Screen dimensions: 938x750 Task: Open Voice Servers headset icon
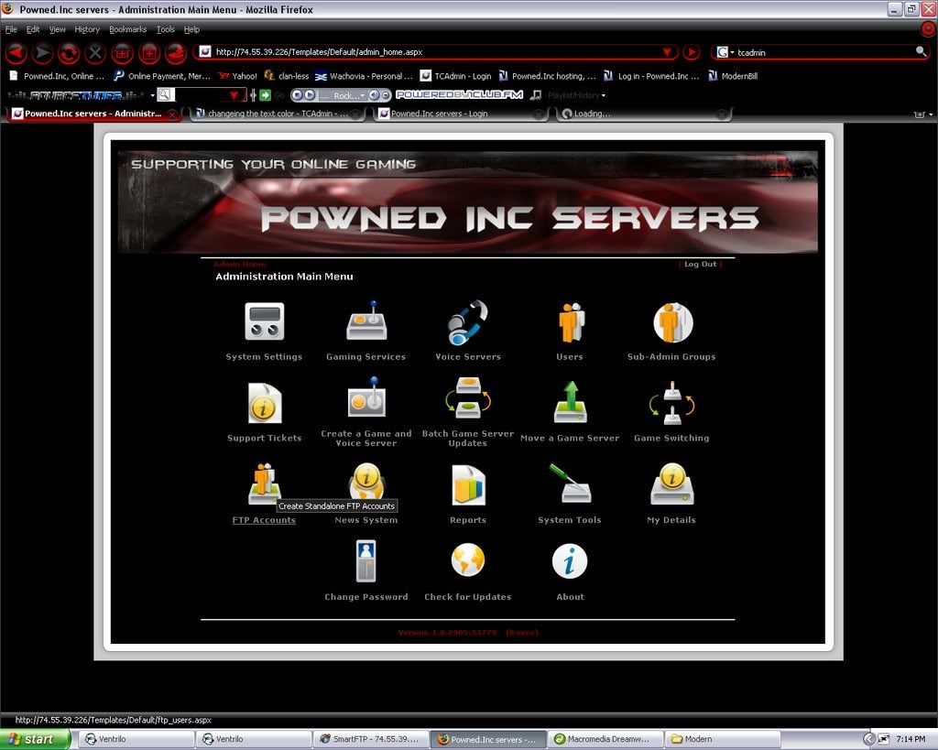(x=467, y=322)
